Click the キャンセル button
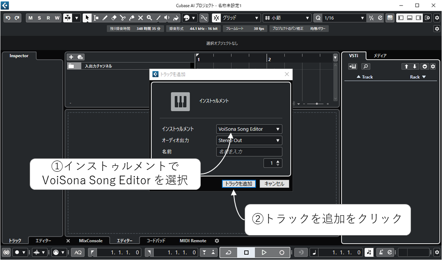442x260 pixels. point(274,184)
